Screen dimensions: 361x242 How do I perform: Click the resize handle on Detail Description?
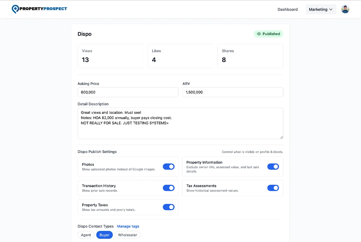point(281,137)
